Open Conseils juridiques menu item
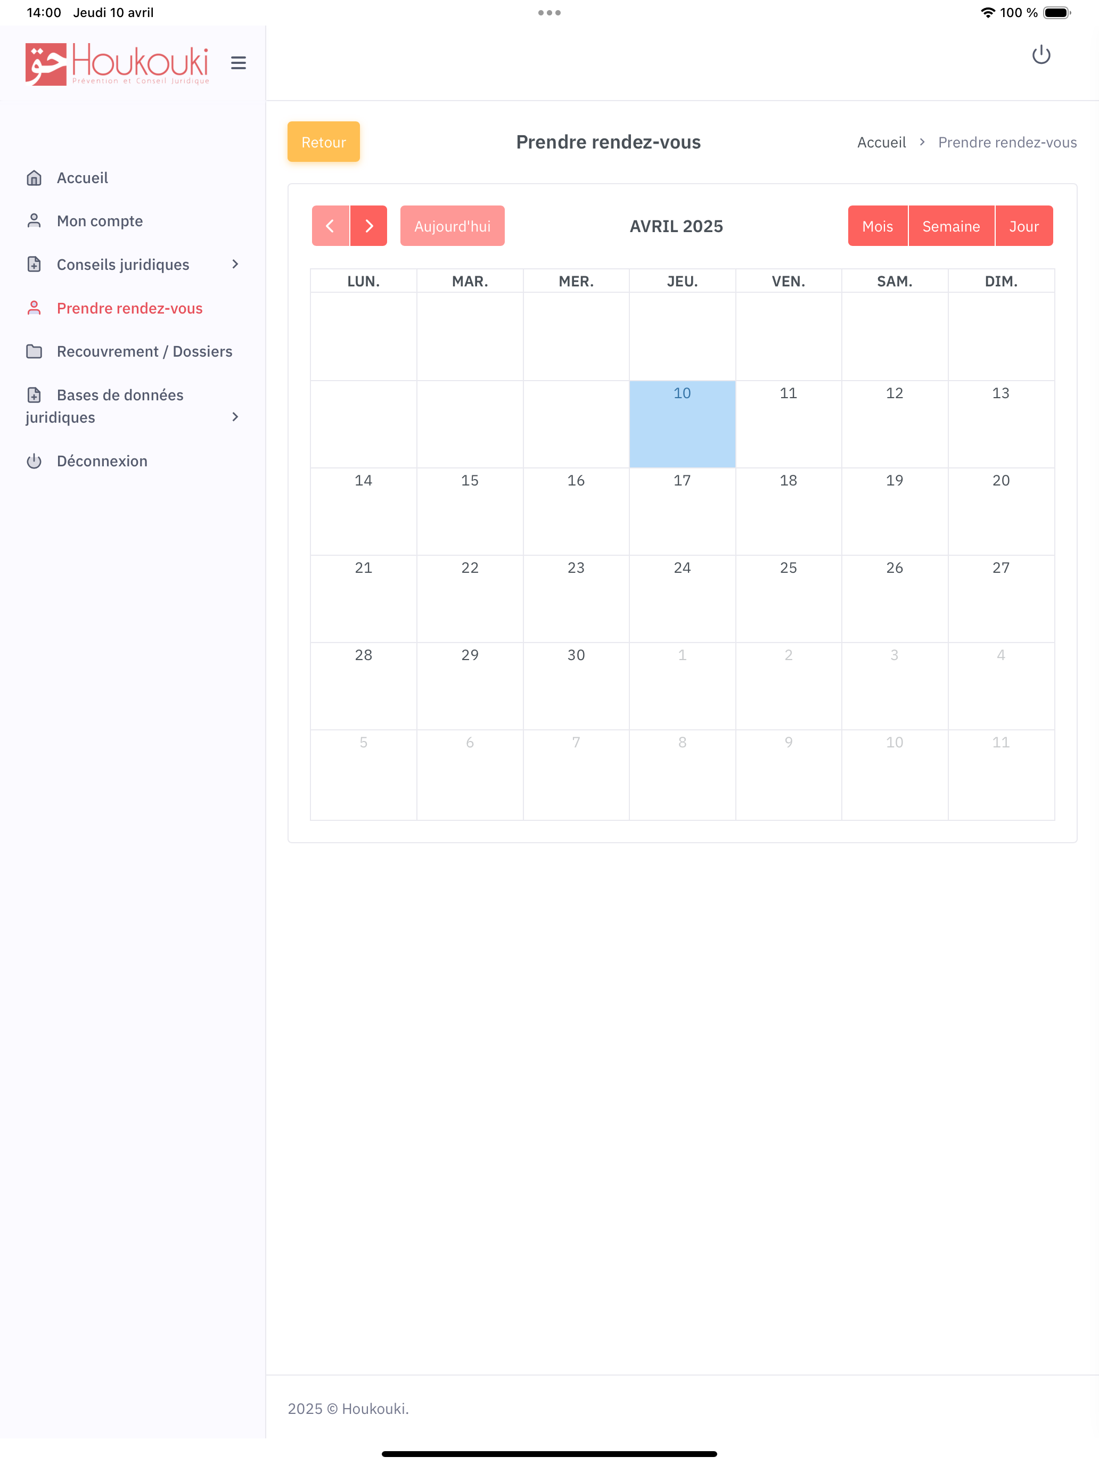This screenshot has width=1099, height=1465. pyautogui.click(x=123, y=264)
